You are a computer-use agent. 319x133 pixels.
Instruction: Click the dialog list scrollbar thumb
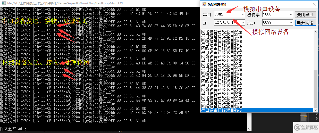pyautogui.click(x=316, y=89)
